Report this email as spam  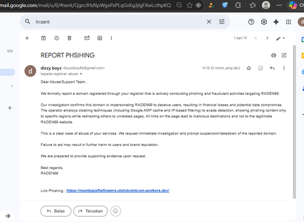click(x=57, y=38)
